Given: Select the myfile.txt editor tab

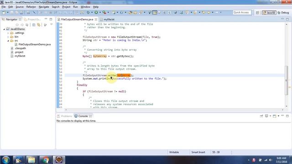Looking at the screenshot, I should [108, 19].
